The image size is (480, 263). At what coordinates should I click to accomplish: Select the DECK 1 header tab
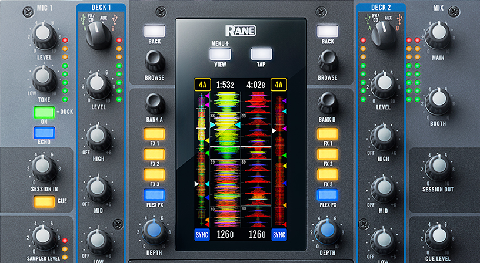(101, 7)
